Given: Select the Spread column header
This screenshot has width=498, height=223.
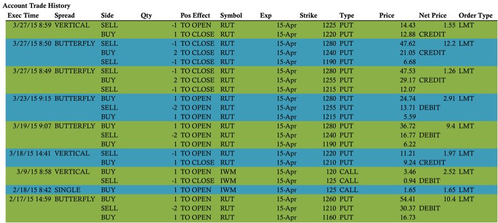Looking at the screenshot, I should point(65,15).
